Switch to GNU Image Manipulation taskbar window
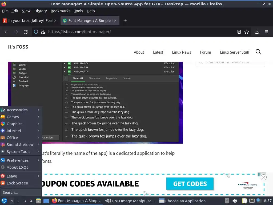This screenshot has height=205, width=273. [x=130, y=201]
